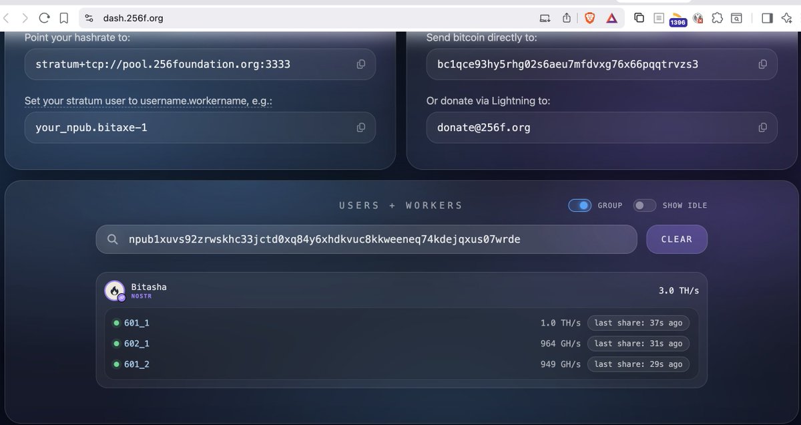Click into the npub search field
801x425 pixels.
[x=366, y=239]
